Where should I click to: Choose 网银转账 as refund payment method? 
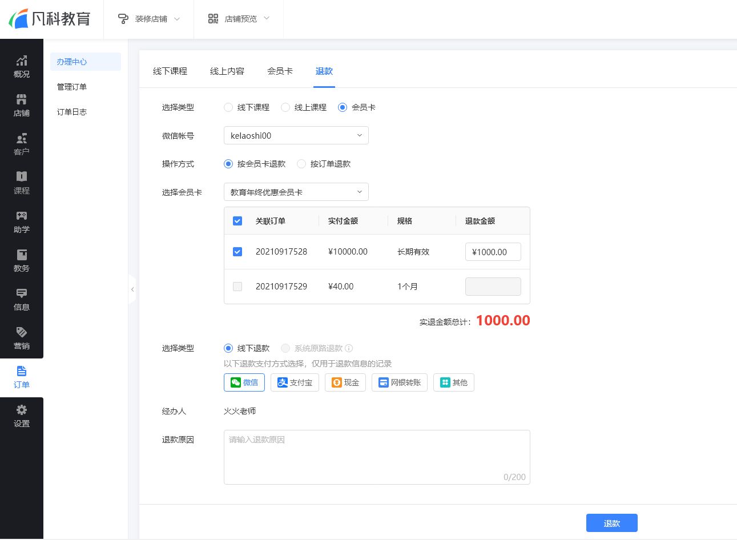point(400,382)
